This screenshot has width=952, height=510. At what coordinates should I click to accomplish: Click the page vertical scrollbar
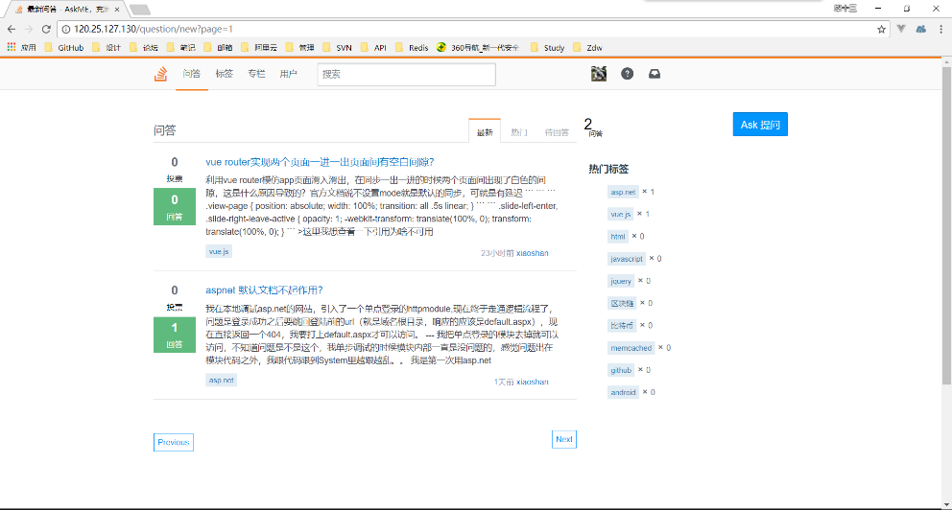(x=946, y=225)
